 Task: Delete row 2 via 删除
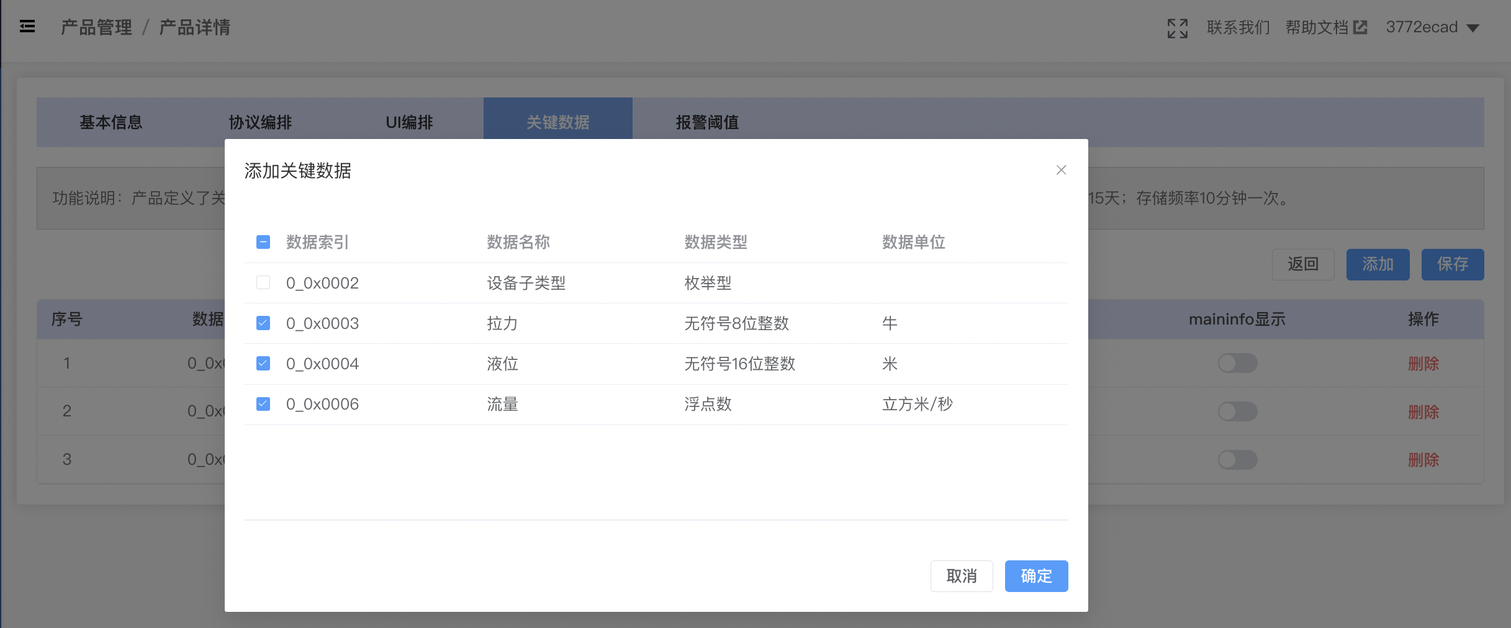pyautogui.click(x=1423, y=412)
